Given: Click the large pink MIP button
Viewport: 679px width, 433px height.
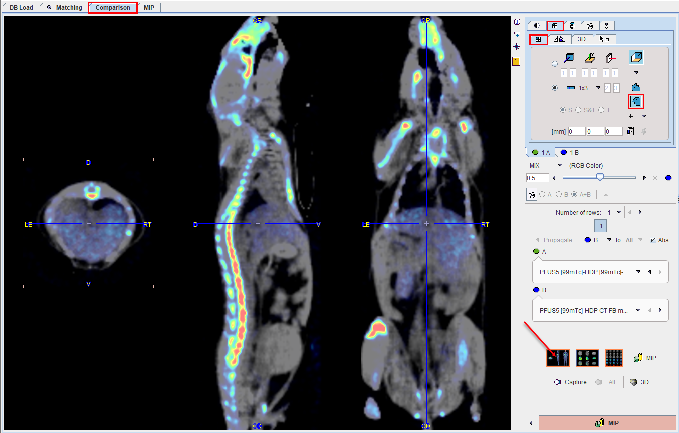Looking at the screenshot, I should tap(607, 423).
